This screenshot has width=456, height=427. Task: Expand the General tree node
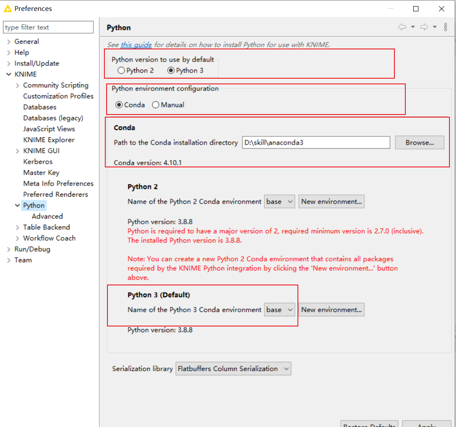click(x=9, y=42)
